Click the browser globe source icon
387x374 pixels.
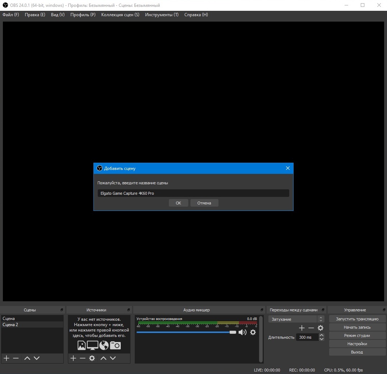pyautogui.click(x=104, y=345)
